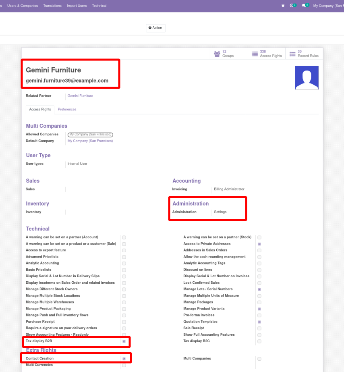344x372 pixels.
Task: Toggle Analytic Accounting Tags checkbox
Action: (x=259, y=263)
